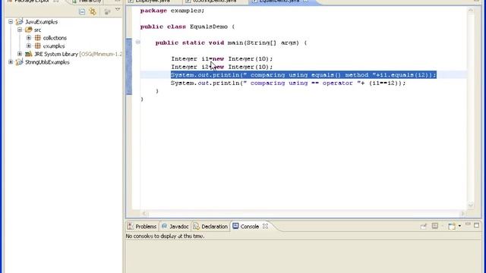
Task: Open the Open Console dropdown arrow
Action: click(x=459, y=226)
